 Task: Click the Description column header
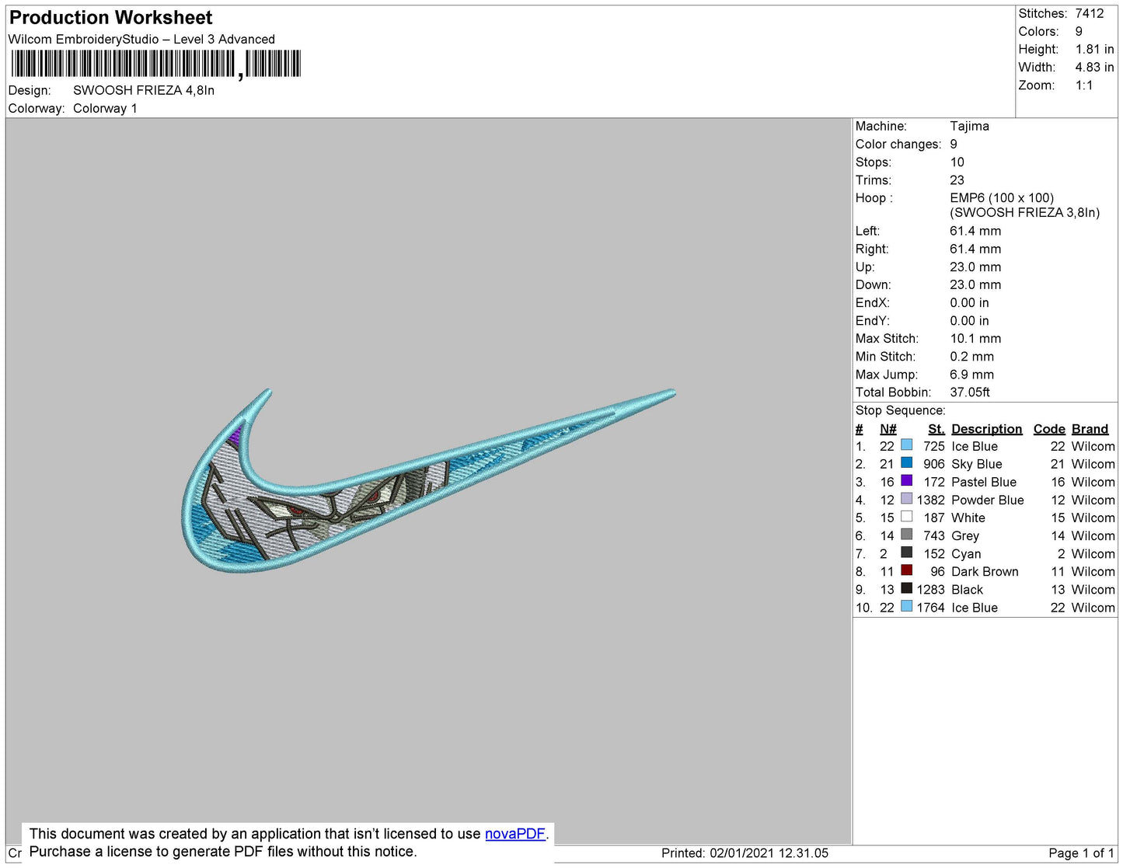coord(986,429)
